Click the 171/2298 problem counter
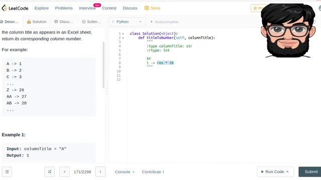 (x=82, y=172)
